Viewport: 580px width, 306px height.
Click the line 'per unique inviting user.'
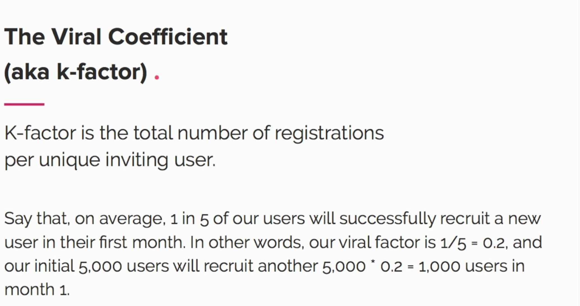click(110, 160)
